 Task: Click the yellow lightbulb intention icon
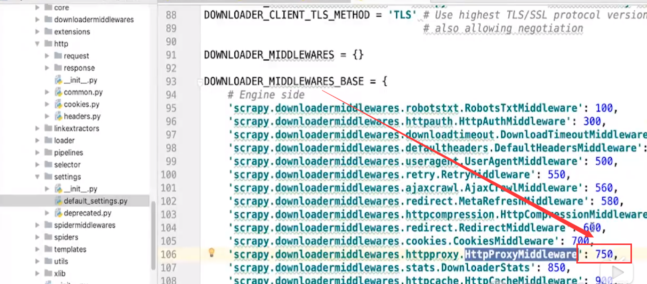211,252
